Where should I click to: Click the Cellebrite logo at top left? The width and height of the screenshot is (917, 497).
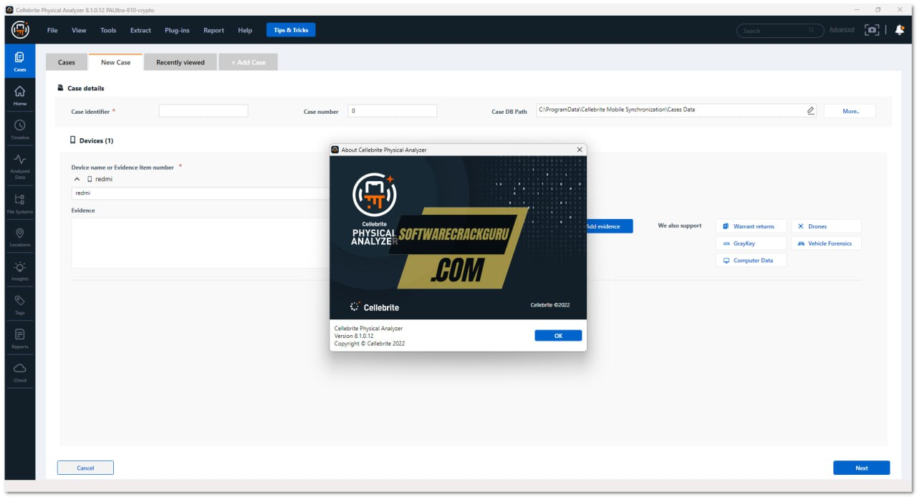(20, 30)
